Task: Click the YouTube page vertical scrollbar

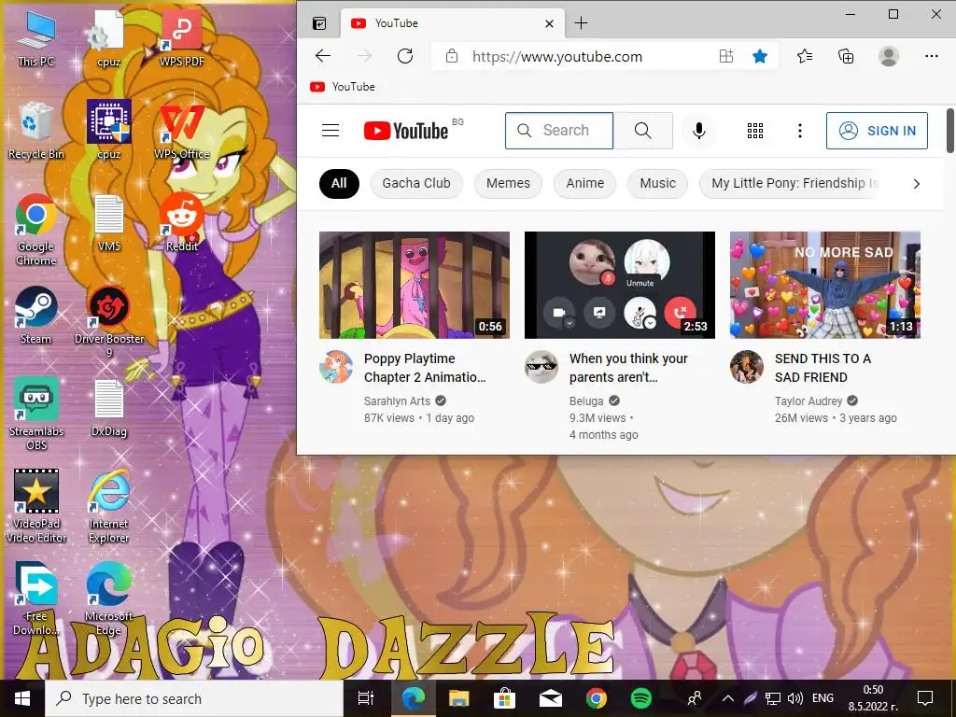Action: pyautogui.click(x=949, y=131)
